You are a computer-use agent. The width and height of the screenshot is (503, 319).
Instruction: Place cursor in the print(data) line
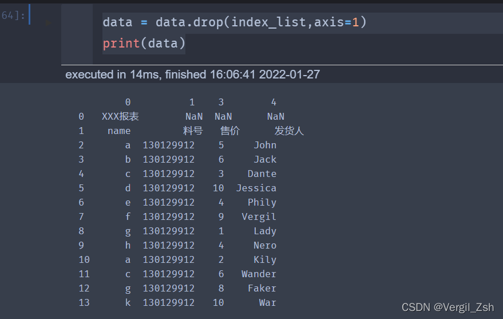(x=144, y=44)
